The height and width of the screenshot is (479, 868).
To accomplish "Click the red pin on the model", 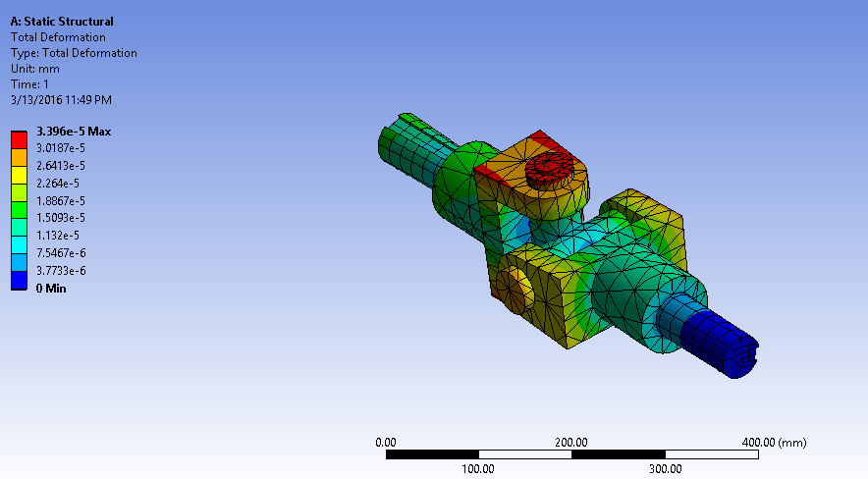I will coord(552,170).
